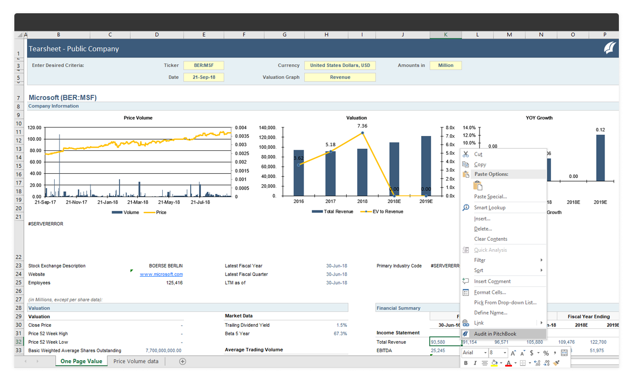Expand the Link submenu
Screen dimensions: 638x383
pos(503,323)
